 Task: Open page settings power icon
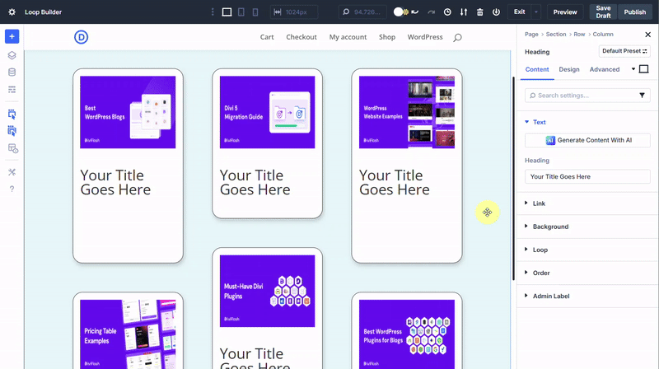(x=497, y=12)
